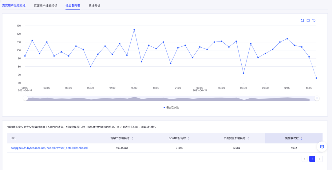This screenshot has height=170, width=332.
Task: Click the 首字节加载耗时 header text
Action: pyautogui.click(x=120, y=138)
